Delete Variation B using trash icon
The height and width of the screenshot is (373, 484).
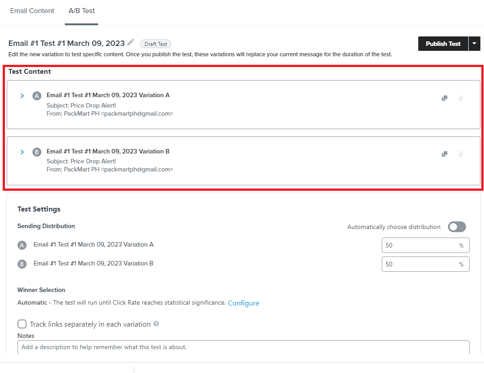[x=461, y=154]
